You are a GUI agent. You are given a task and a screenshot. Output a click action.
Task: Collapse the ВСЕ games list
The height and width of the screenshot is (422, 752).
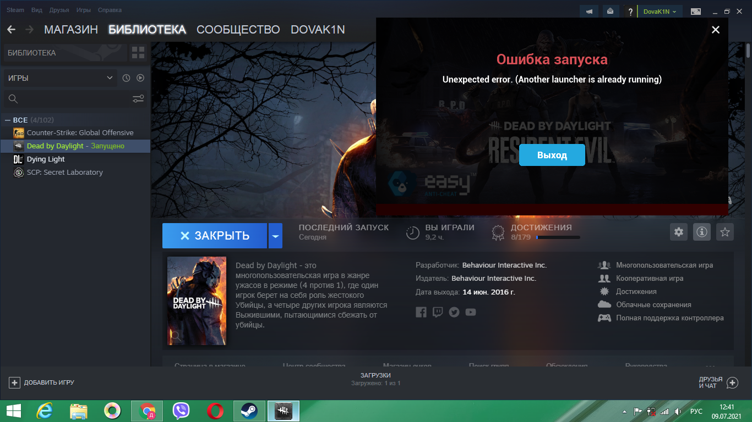pos(8,120)
